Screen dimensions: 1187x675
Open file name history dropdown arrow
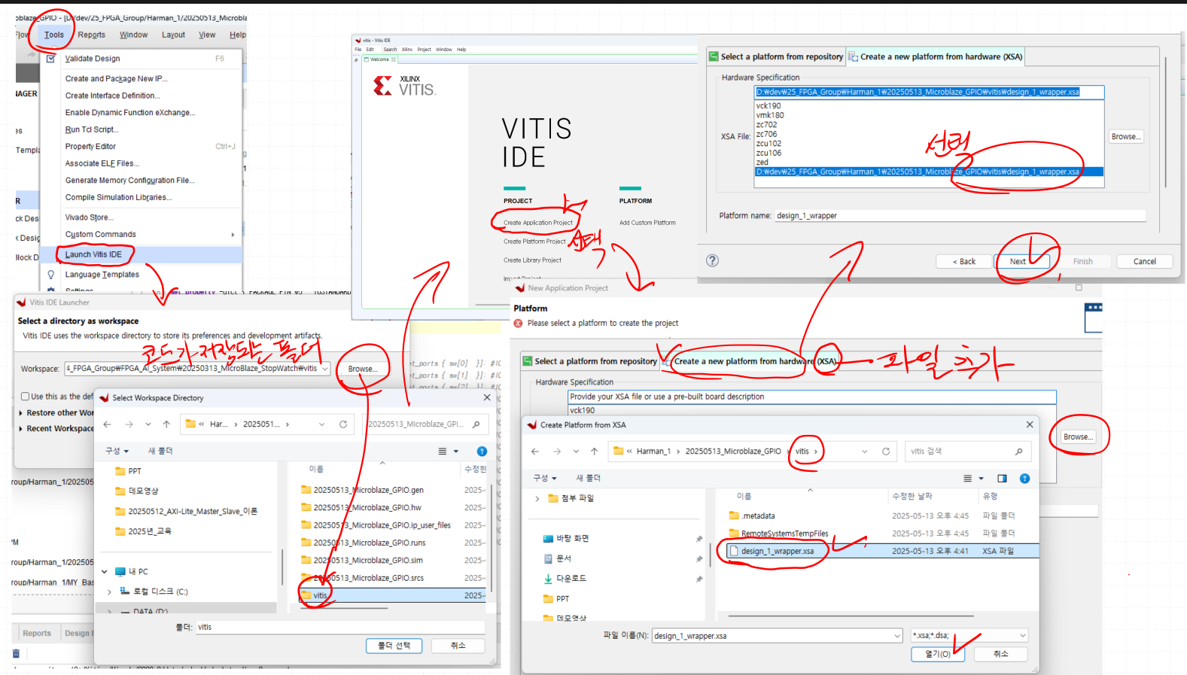897,636
